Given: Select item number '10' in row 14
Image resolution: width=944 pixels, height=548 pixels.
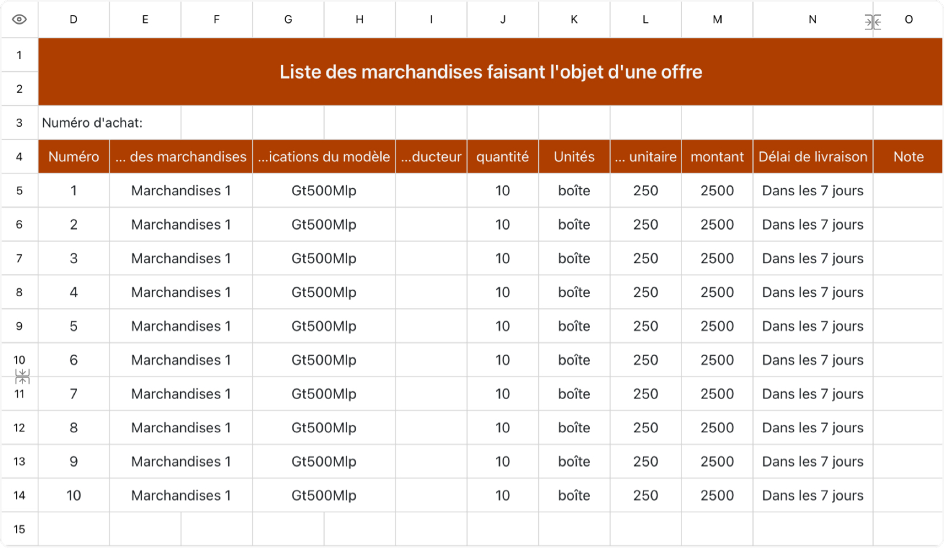Looking at the screenshot, I should [x=74, y=495].
